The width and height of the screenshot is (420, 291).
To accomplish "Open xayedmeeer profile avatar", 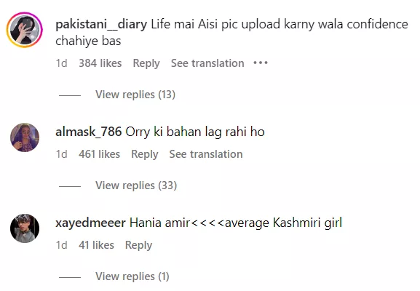I will 25,228.
